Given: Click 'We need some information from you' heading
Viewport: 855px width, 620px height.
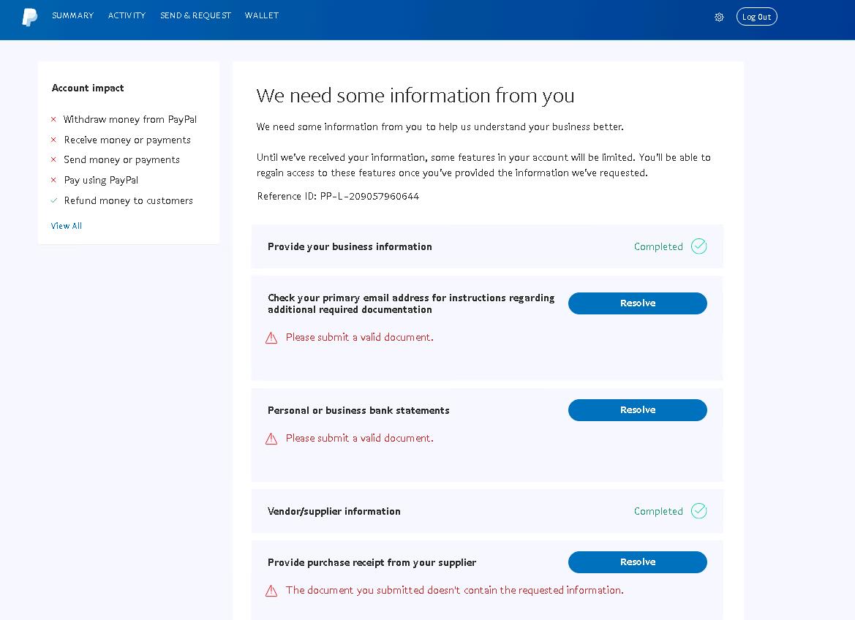Looking at the screenshot, I should pyautogui.click(x=415, y=96).
